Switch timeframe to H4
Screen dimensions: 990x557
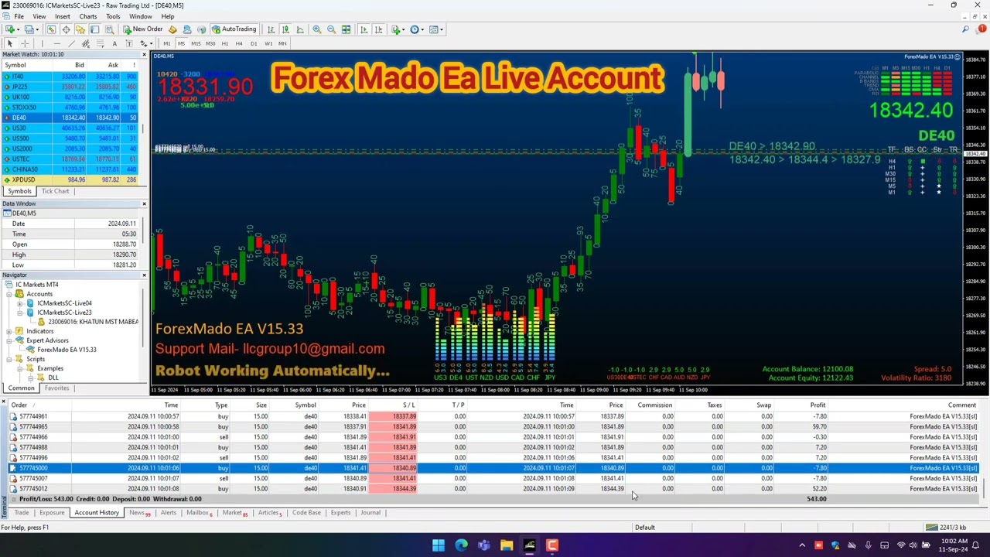coord(239,43)
